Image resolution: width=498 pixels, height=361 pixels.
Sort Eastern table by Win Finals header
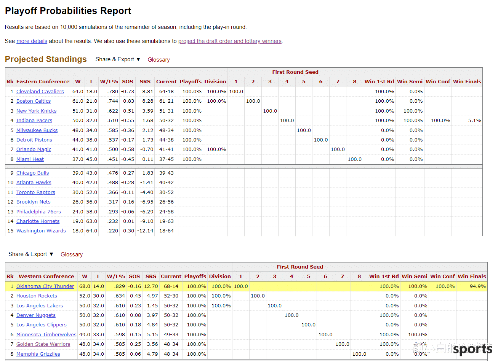click(x=467, y=82)
